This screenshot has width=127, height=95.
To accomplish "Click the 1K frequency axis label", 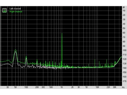I will coord(62,87).
